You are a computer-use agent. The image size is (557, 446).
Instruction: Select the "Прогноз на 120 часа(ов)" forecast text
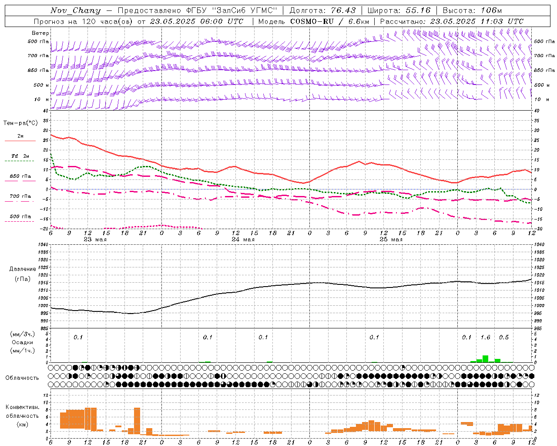(x=84, y=21)
